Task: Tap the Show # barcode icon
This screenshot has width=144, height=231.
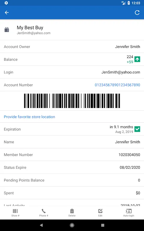Action: tap(15, 213)
